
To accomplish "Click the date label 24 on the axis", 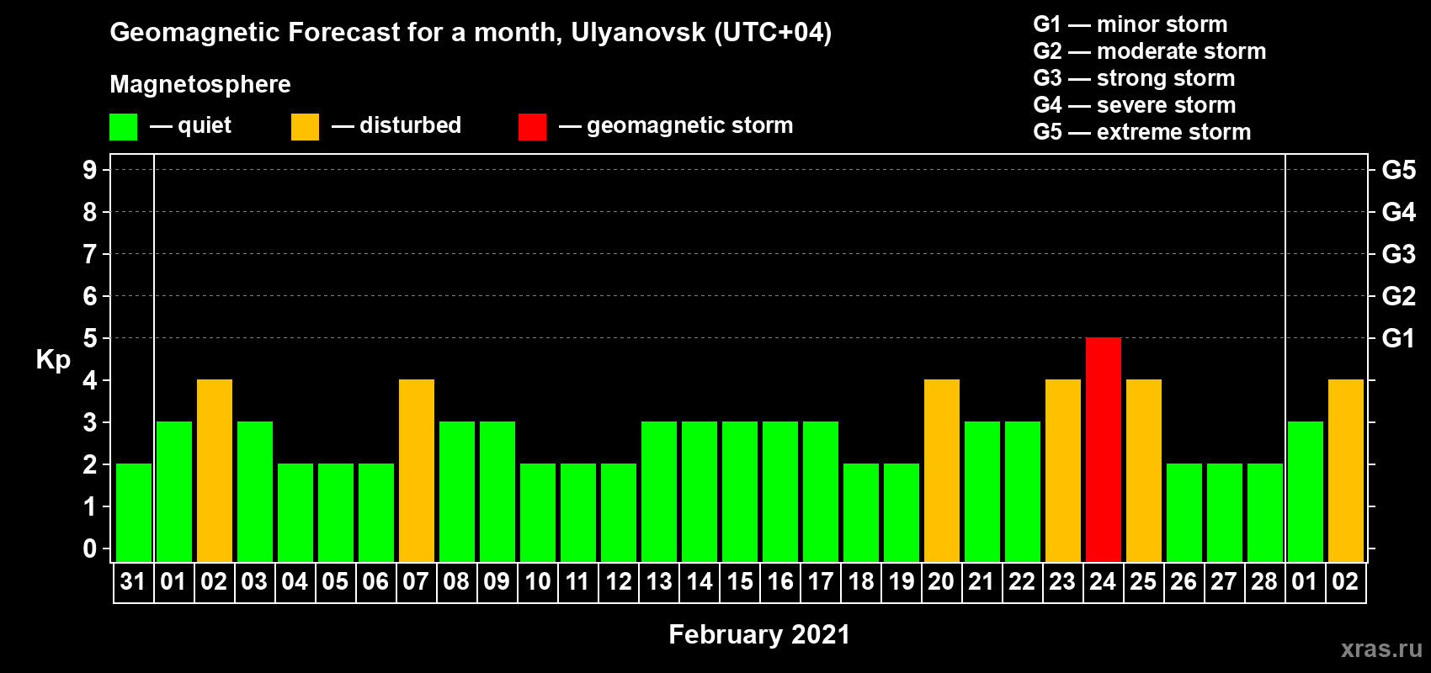I will point(1103,582).
